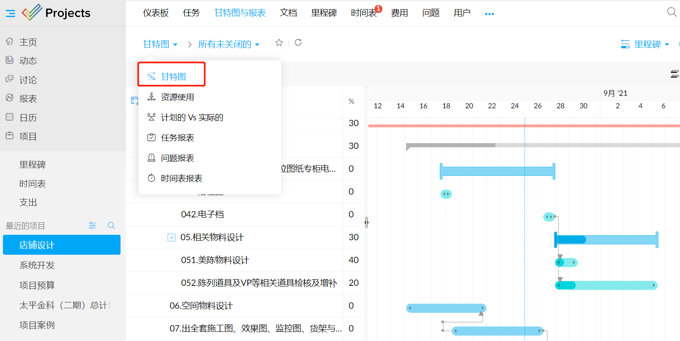Go to 系统开发 project
The image size is (680, 341).
(37, 265)
